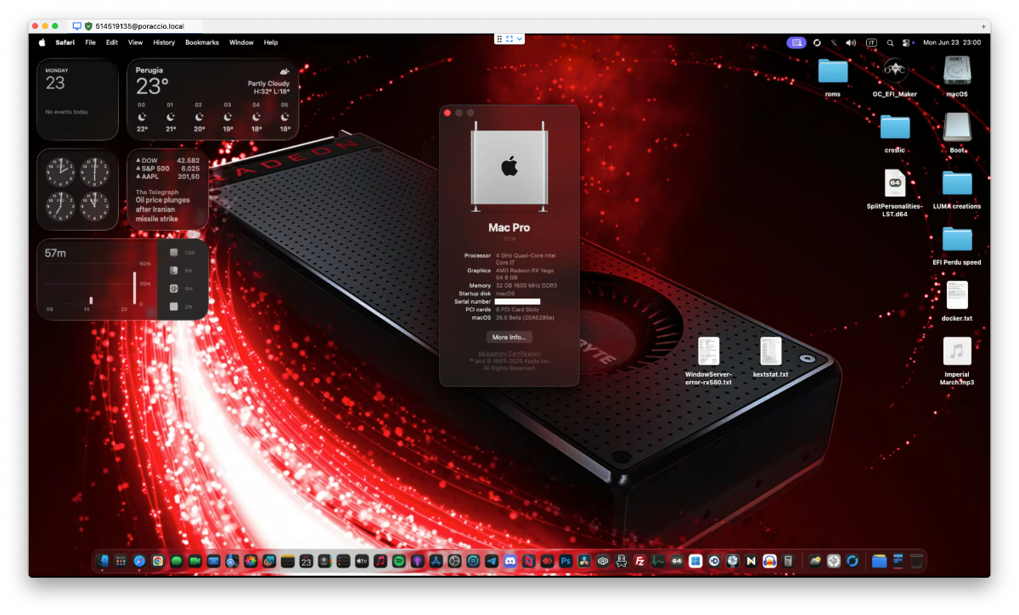Open FaceTime in the Dock
The height and width of the screenshot is (615, 1019).
click(x=195, y=561)
